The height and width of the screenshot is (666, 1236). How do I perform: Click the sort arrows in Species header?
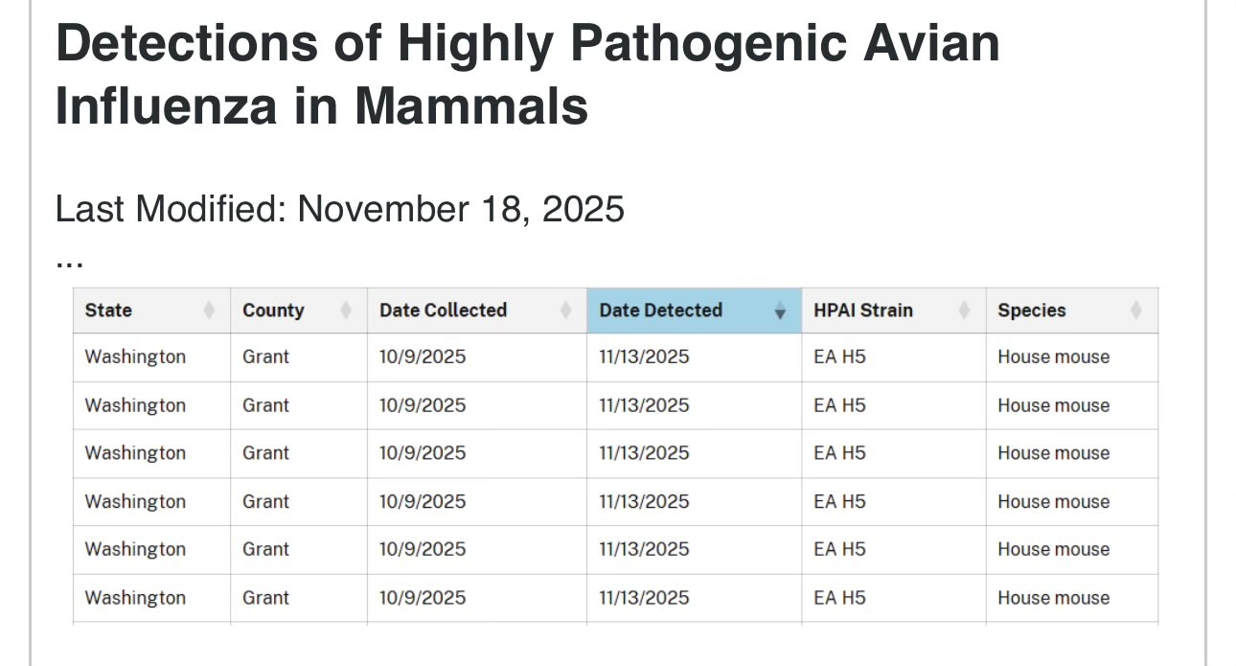click(1136, 310)
